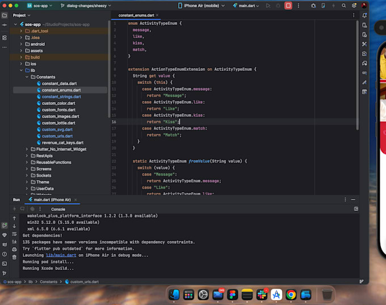The image size is (386, 305).
Task: Open lib/main.dart link in console
Action: (x=61, y=255)
